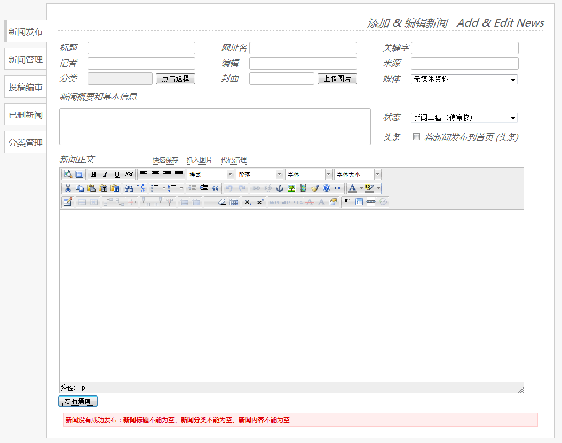
Task: Check the 将新闻发布到首页 (头条) checkbox
Action: coord(417,137)
